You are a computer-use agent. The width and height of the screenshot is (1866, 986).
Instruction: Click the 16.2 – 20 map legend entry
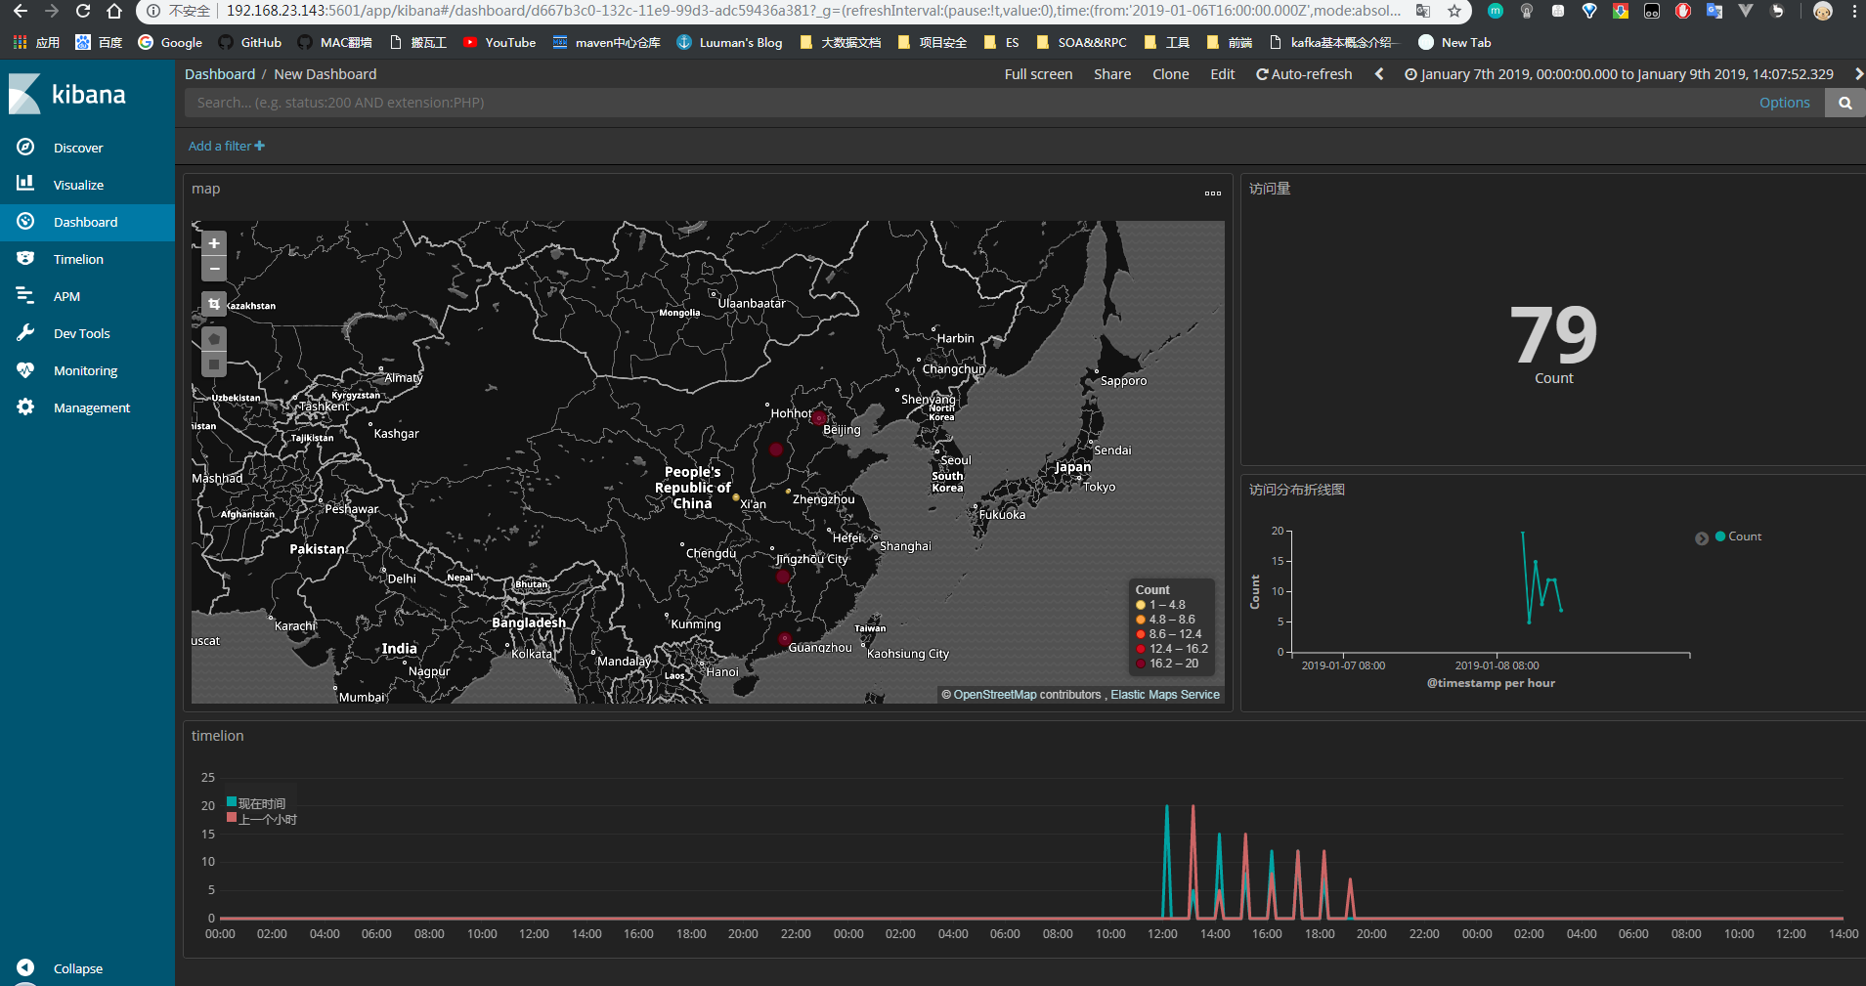pyautogui.click(x=1169, y=664)
